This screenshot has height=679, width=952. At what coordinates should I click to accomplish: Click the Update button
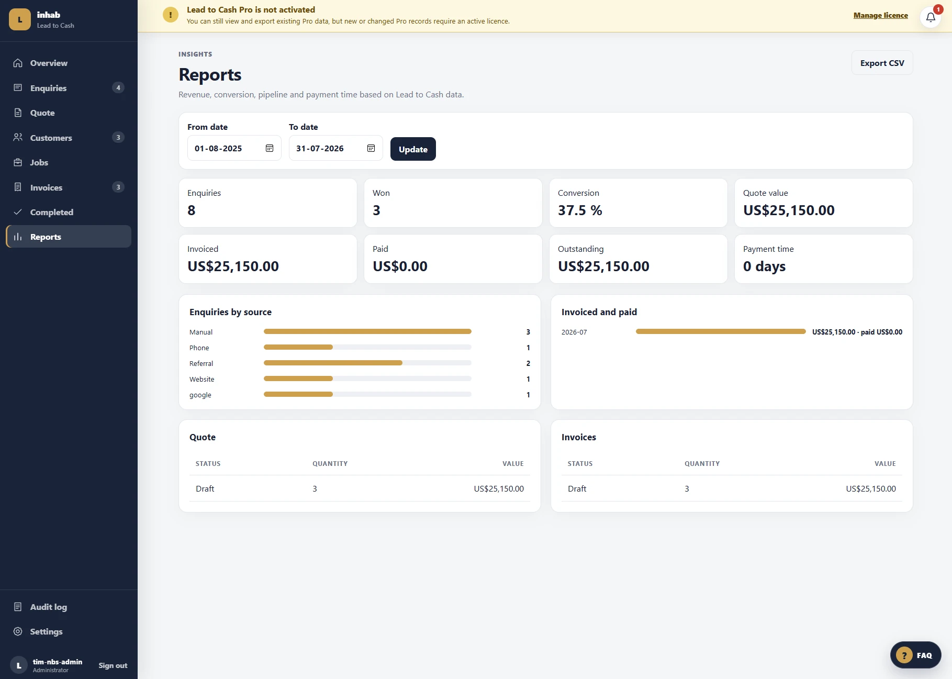tap(413, 149)
